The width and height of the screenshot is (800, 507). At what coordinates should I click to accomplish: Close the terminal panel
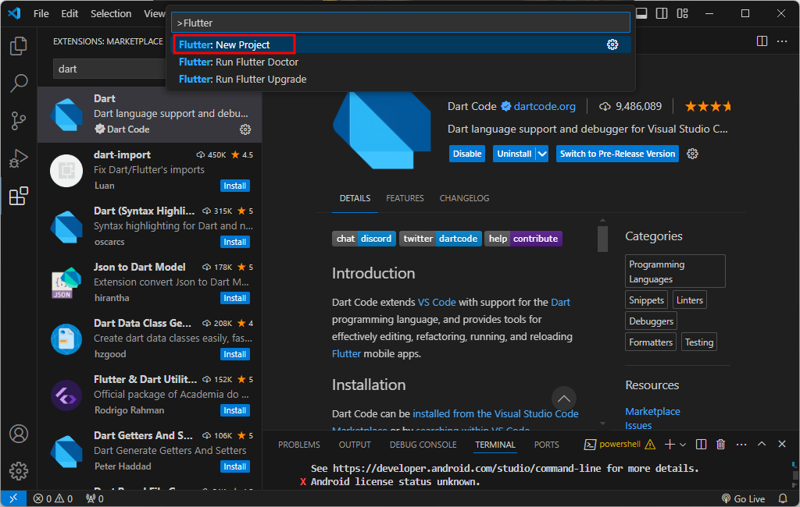(781, 445)
